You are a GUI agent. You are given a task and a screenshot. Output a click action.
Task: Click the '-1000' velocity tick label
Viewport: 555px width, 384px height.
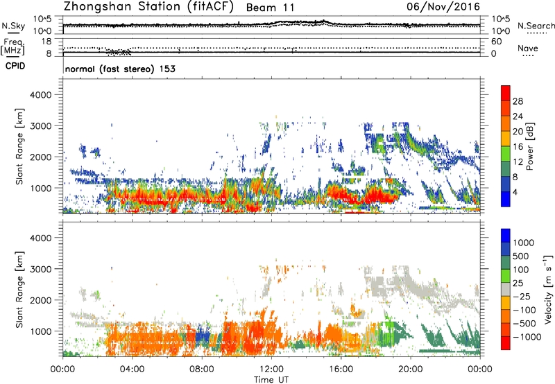[527, 337]
